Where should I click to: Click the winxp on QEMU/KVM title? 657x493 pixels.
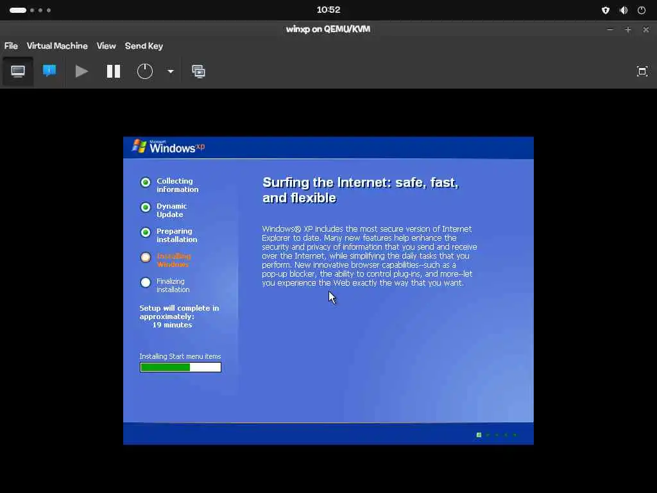(x=328, y=30)
